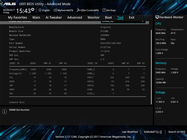
Task: Click XMP Rev. value 2.0
Action: [102, 59]
